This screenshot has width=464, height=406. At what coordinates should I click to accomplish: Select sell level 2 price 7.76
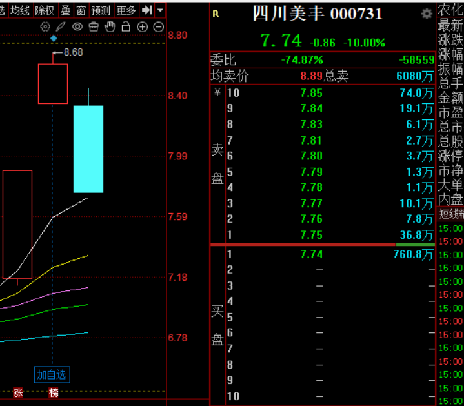click(311, 219)
